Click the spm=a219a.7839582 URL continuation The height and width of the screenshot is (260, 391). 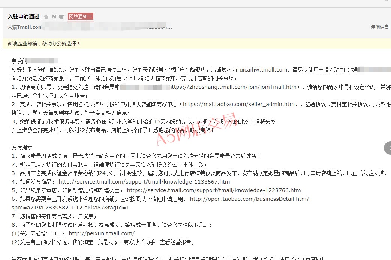point(70,208)
